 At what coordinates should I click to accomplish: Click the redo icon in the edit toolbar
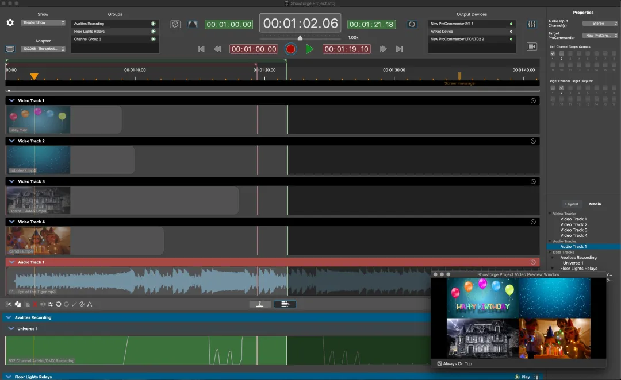click(66, 304)
